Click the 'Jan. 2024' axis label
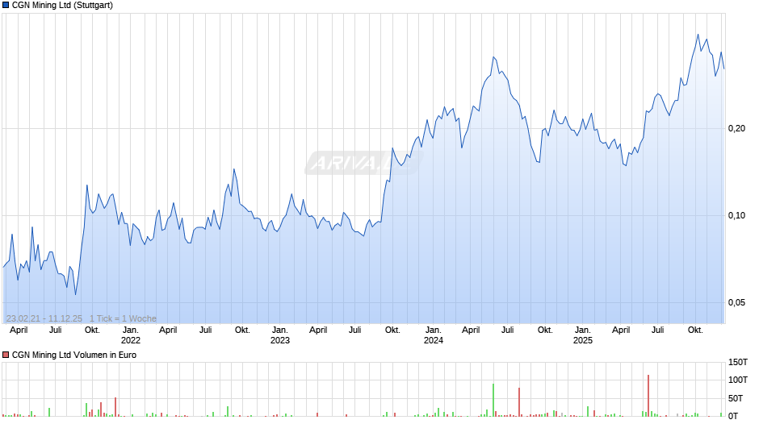759x424 pixels. 434,335
